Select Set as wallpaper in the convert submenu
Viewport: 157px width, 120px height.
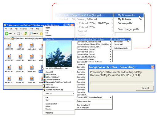tap(83, 107)
